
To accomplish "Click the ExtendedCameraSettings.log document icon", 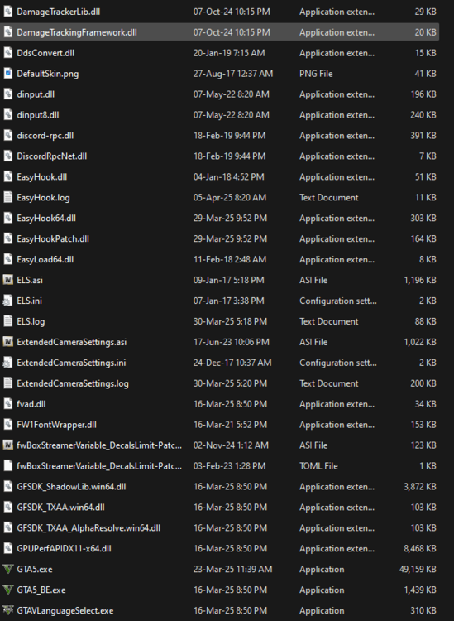I will click(7, 383).
